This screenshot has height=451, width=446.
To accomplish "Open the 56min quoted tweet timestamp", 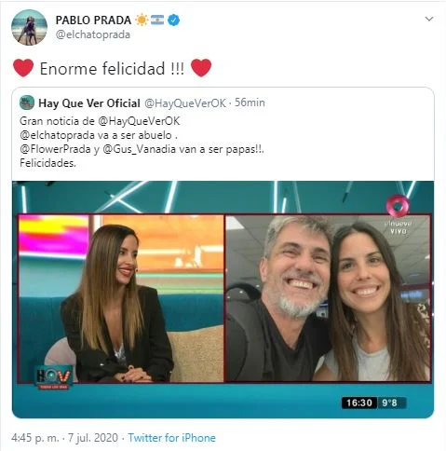I will (x=250, y=102).
